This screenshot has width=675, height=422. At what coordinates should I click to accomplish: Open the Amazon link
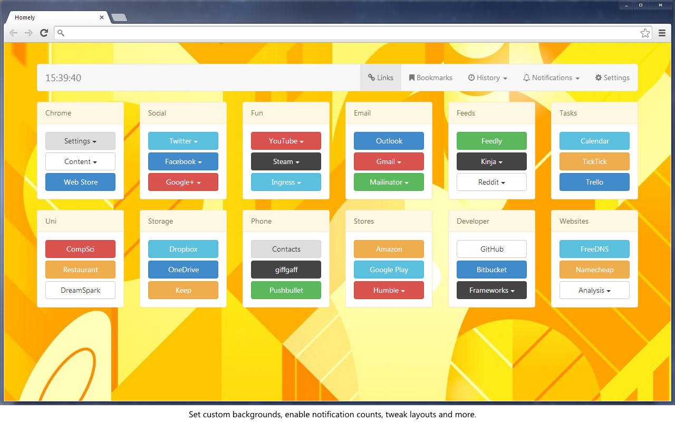point(389,249)
